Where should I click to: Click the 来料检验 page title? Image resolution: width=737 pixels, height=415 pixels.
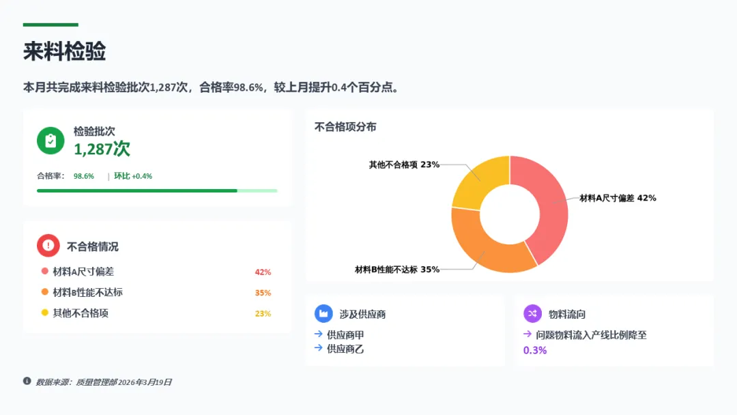64,51
